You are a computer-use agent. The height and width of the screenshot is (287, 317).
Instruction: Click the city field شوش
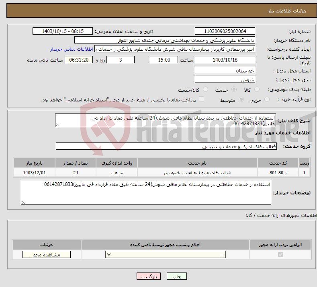(x=225, y=79)
